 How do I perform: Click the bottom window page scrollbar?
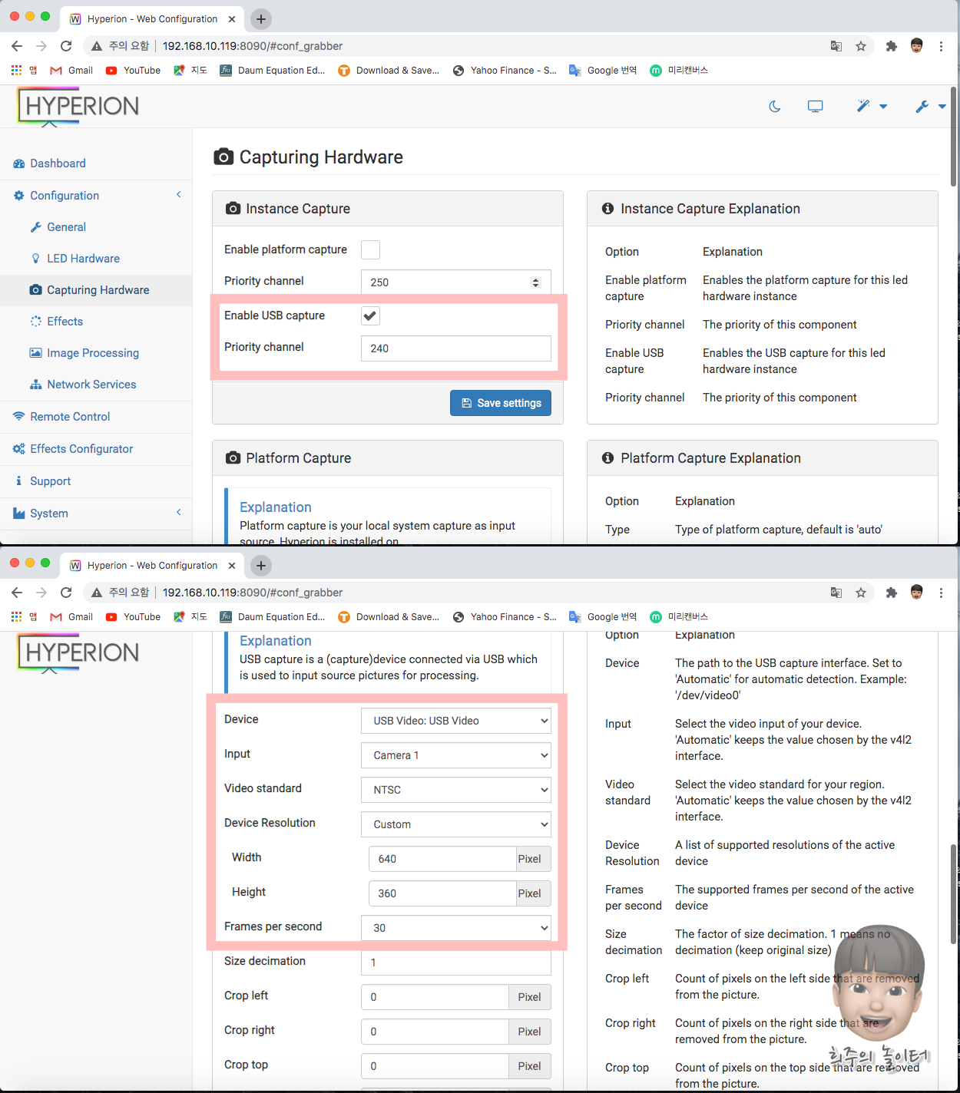point(954,893)
